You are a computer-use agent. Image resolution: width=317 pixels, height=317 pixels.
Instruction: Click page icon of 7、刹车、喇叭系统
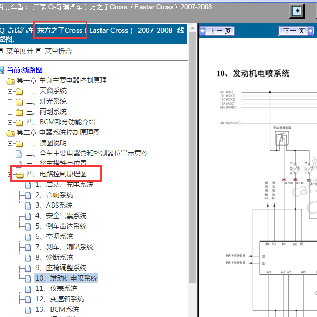click(28, 247)
